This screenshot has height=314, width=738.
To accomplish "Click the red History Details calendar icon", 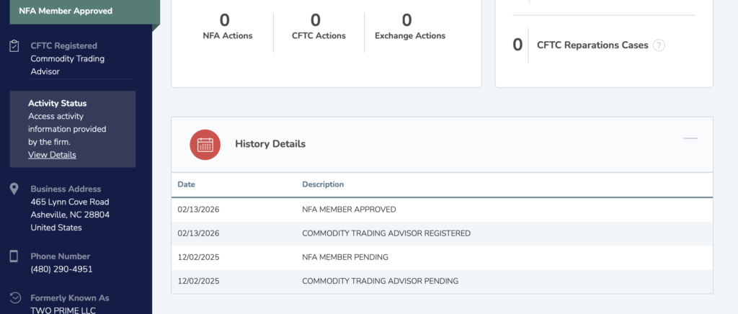I will point(205,144).
